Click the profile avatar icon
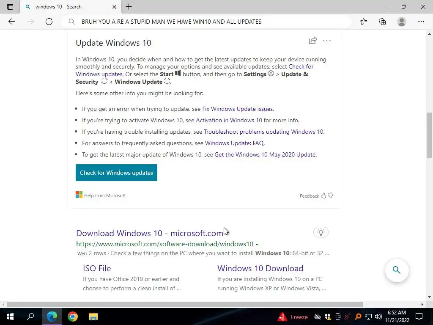433x325 pixels. coord(402,22)
